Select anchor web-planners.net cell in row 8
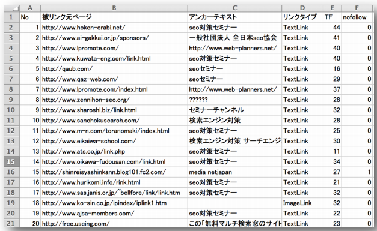Viewport: 377px width, 231px height. 234,89
